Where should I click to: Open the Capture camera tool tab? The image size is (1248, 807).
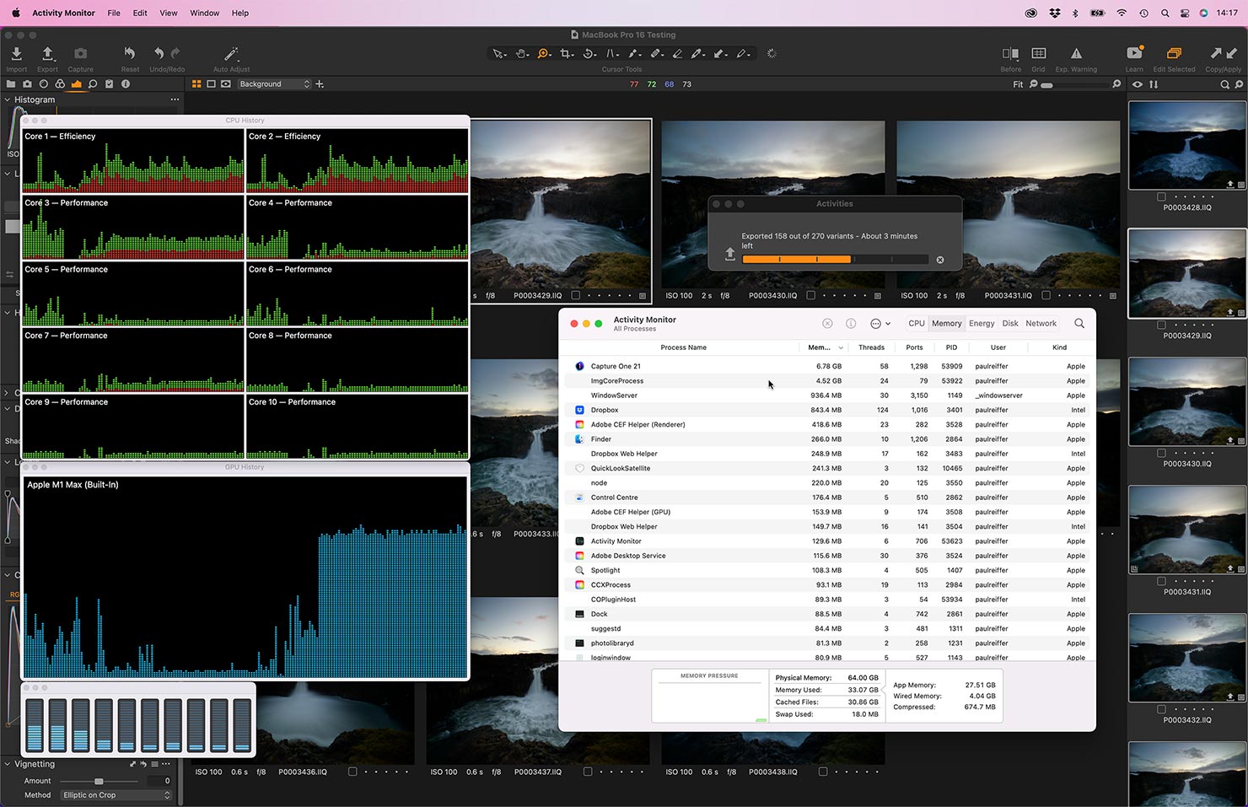pyautogui.click(x=27, y=84)
